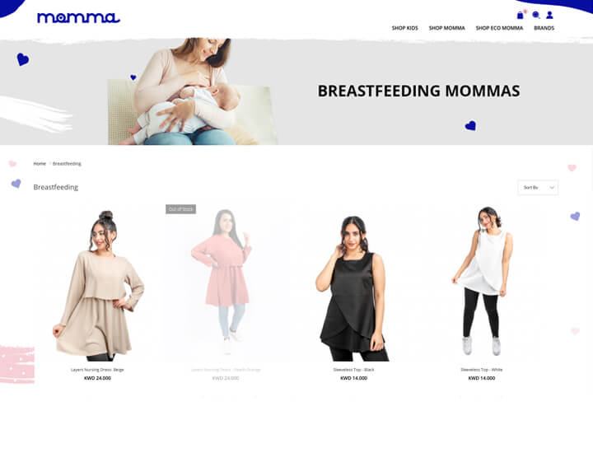The image size is (593, 453).
Task: Click the search magnifier icon
Action: 536,15
